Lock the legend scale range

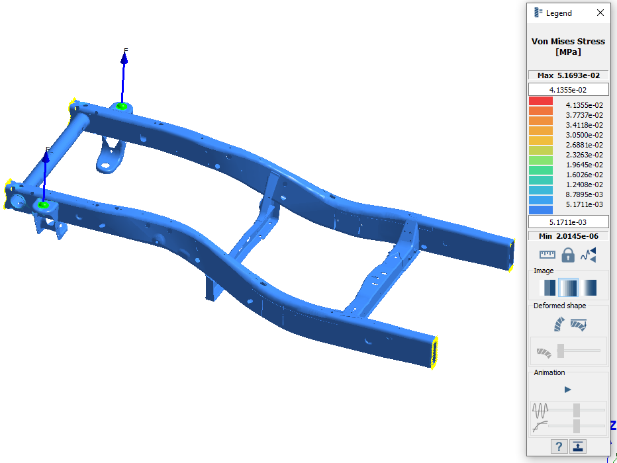point(568,255)
